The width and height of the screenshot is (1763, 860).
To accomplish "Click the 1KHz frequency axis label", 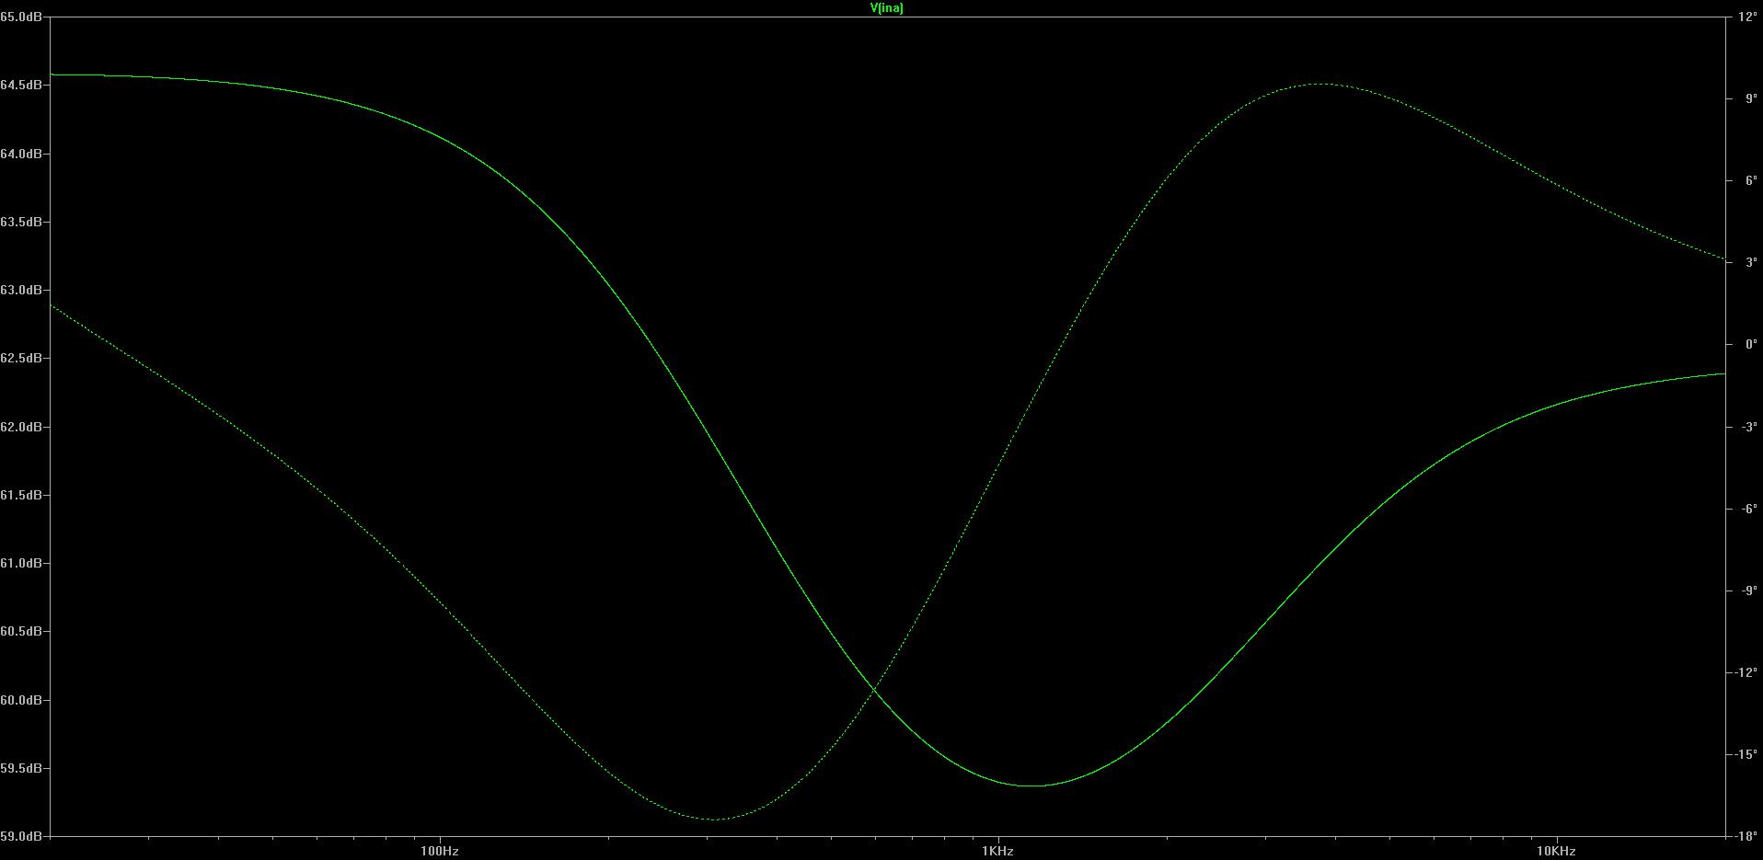I will pyautogui.click(x=997, y=852).
